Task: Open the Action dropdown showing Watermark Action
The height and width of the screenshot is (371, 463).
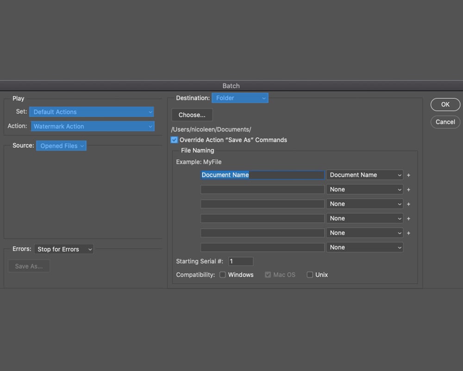Action: coord(93,126)
